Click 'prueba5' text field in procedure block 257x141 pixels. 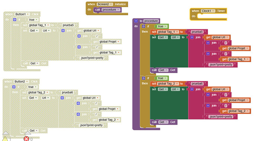197,32
